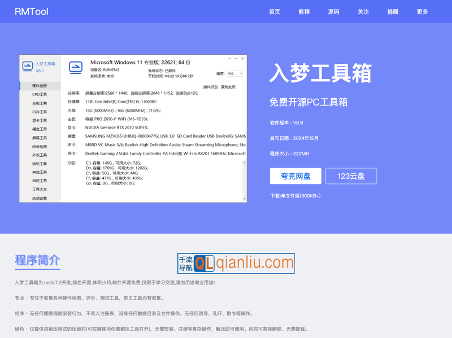The width and height of the screenshot is (452, 338).
Task: Click the QL logo icon in the qianliu banner
Action: pos(205,263)
